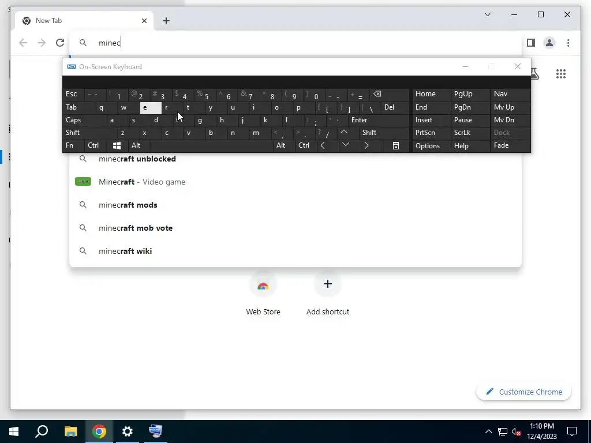Open Windows Start menu
Image resolution: width=591 pixels, height=443 pixels.
pyautogui.click(x=14, y=431)
